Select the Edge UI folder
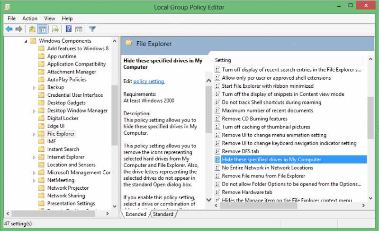 pyautogui.click(x=56, y=126)
